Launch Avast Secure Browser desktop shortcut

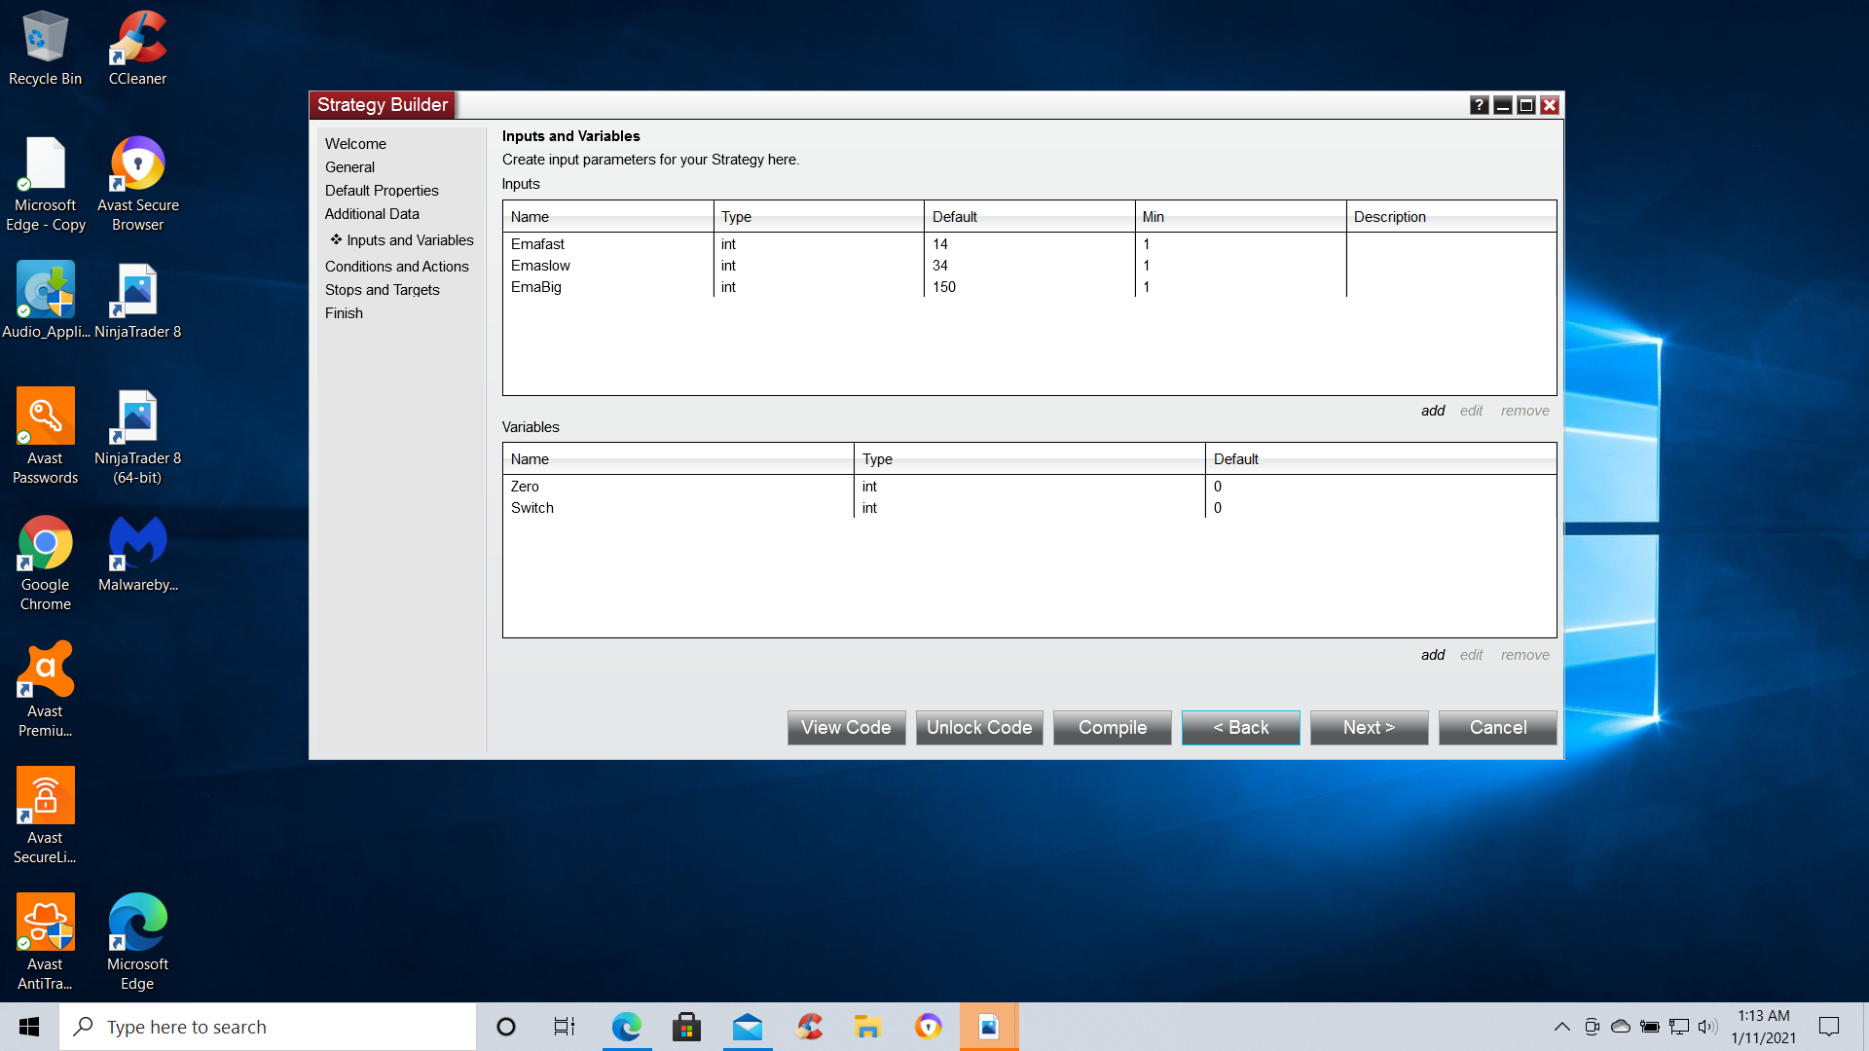137,185
